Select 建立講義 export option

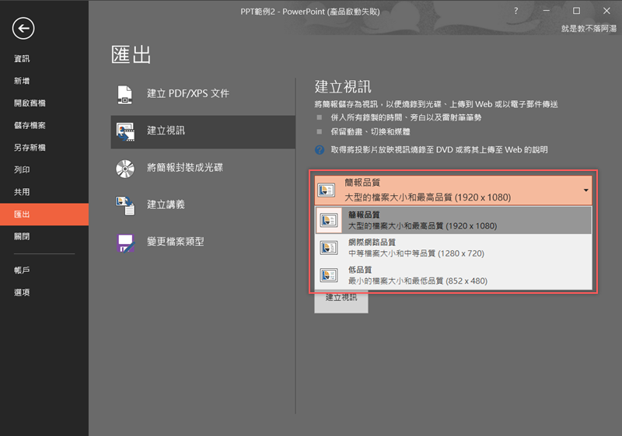click(203, 205)
